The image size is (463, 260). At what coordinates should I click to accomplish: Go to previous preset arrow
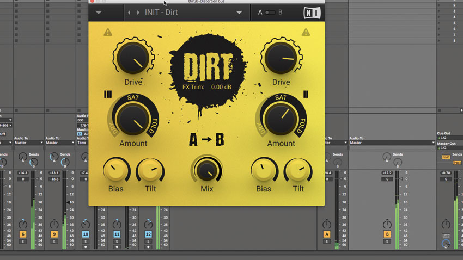coord(129,13)
